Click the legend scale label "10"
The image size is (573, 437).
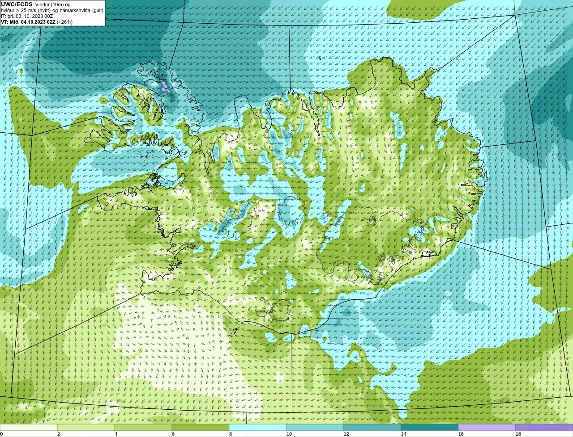[289, 434]
